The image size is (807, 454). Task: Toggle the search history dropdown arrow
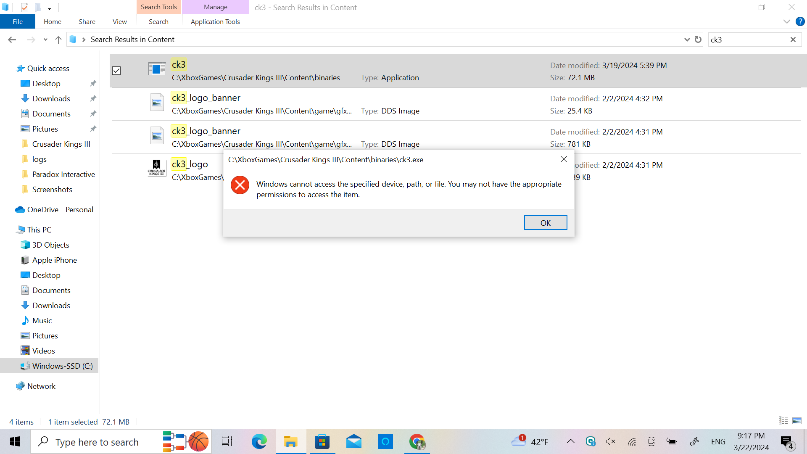pos(687,39)
